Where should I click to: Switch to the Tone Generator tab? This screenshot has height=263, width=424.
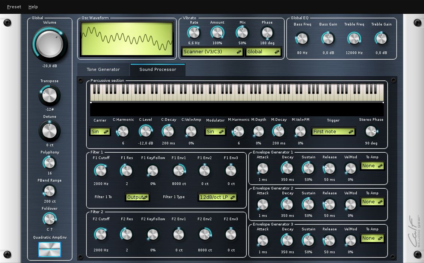(x=103, y=69)
